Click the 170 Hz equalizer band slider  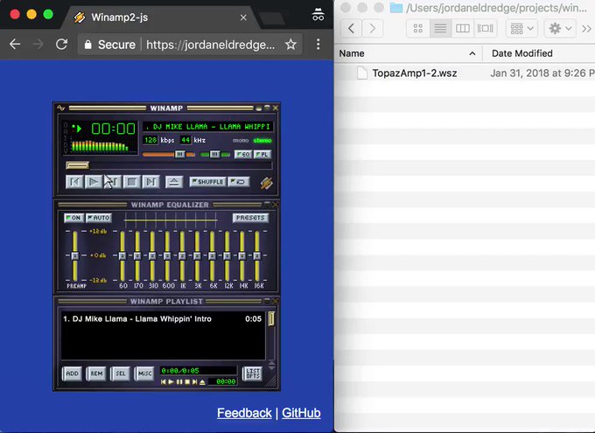137,255
